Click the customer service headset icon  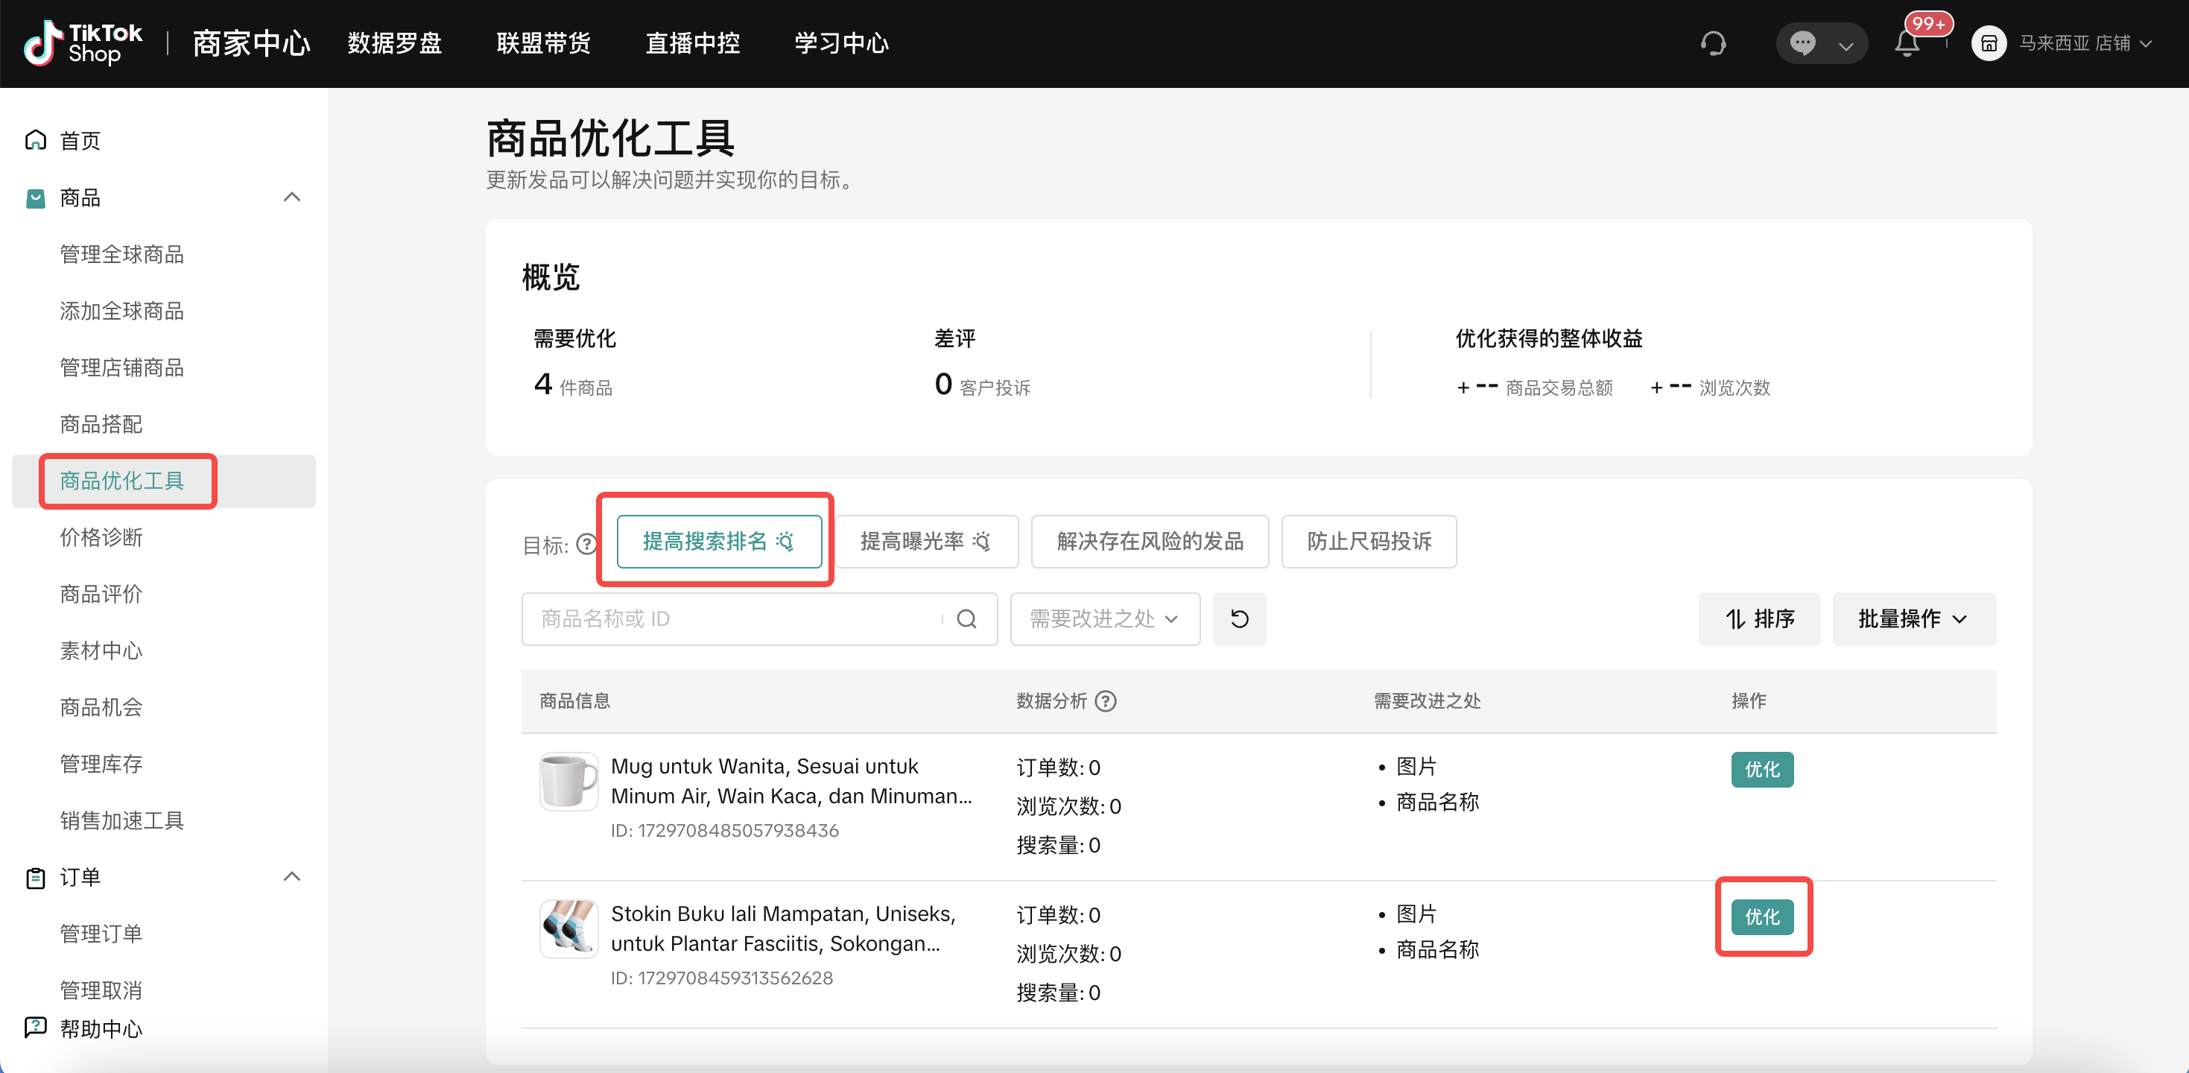(1713, 43)
